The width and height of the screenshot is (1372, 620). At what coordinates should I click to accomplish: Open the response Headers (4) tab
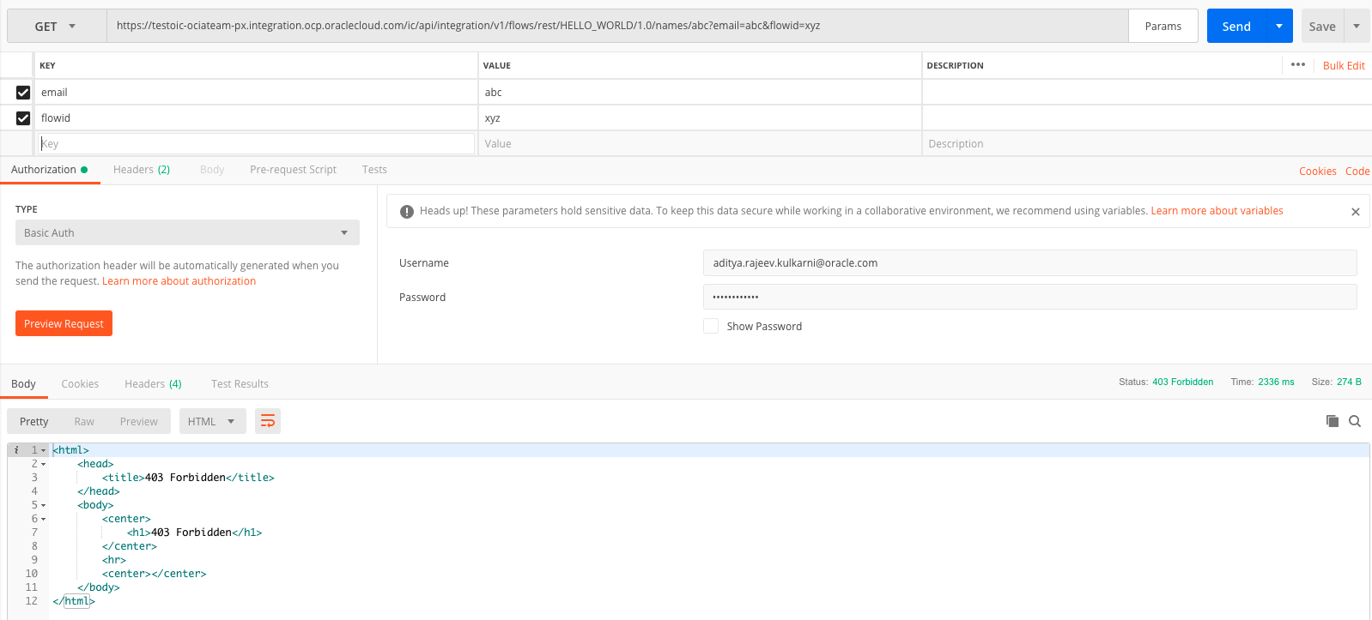[x=153, y=384]
